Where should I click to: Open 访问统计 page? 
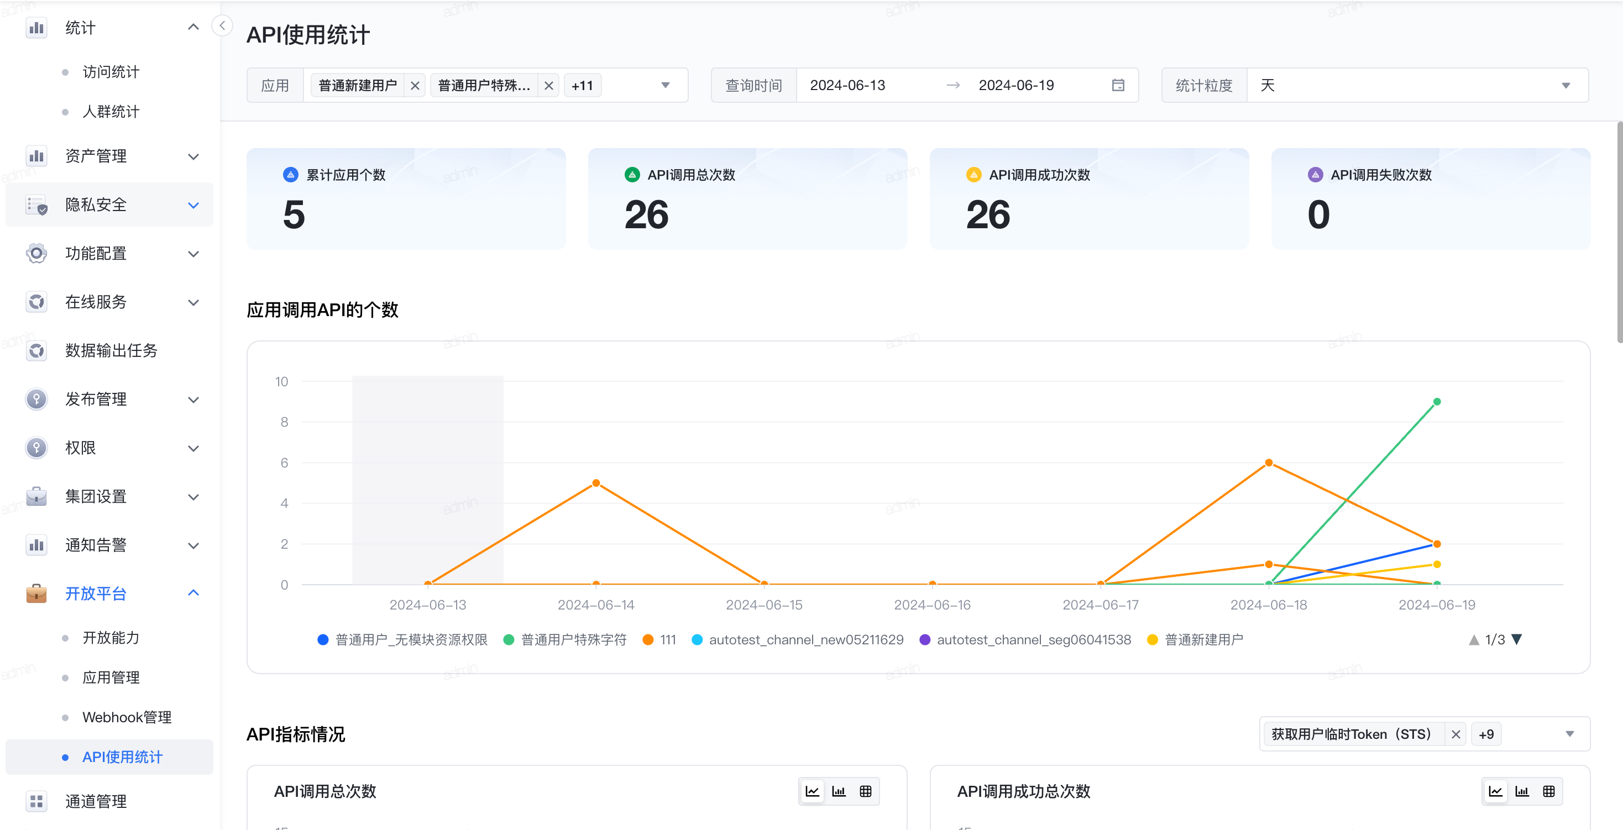111,72
